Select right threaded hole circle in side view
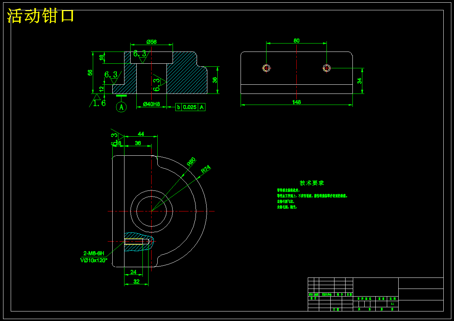Image resolution: width=454 pixels, height=321 pixels. pos(326,68)
